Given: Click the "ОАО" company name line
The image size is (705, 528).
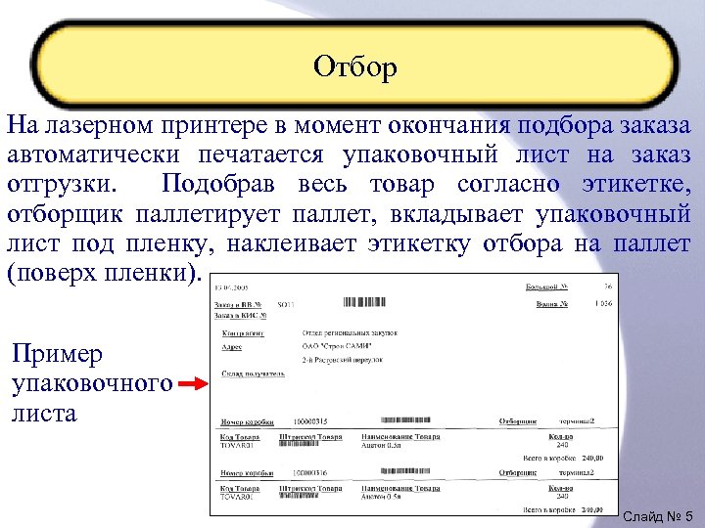Looking at the screenshot, I should point(337,346).
